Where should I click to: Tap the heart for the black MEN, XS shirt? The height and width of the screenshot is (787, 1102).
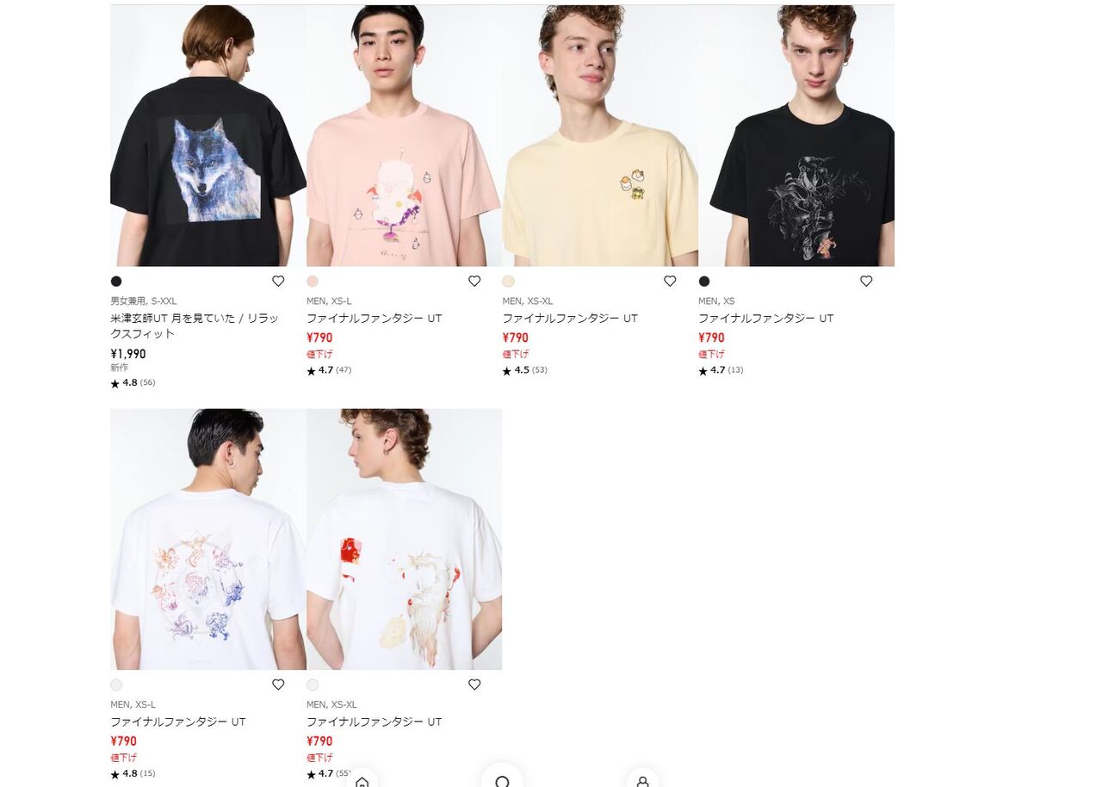866,282
